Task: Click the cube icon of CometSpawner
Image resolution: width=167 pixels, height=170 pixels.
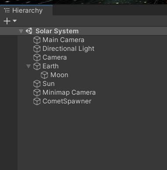Action: [x=37, y=101]
